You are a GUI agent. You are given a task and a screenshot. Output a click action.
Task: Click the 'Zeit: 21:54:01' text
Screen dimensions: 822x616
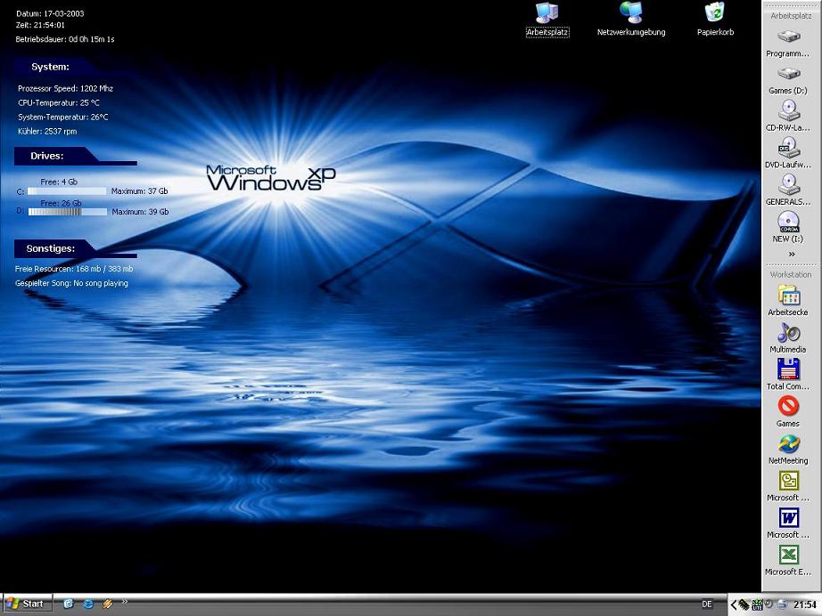coord(40,25)
